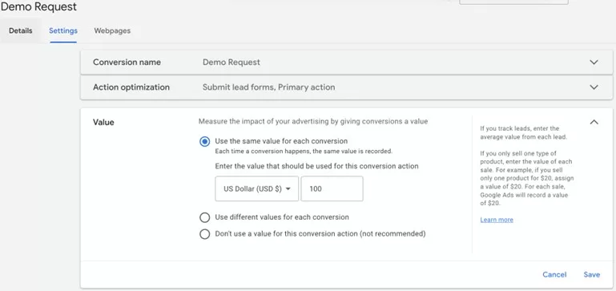Viewport: 616px width, 291px height.
Task: Select Use different values for each conversion
Action: [x=205, y=217]
